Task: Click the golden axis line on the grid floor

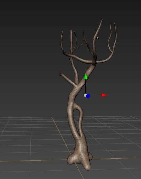Action: pos(34,160)
